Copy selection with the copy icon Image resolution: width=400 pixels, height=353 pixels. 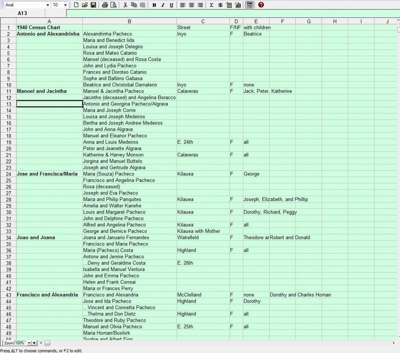pos(134,5)
